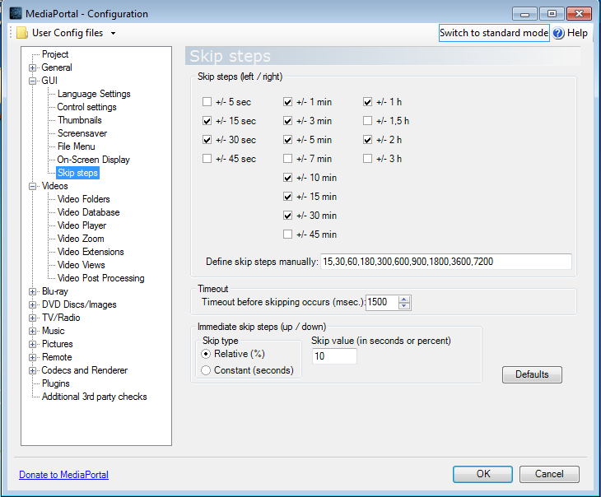Open Video Post Processing settings
This screenshot has width=601, height=497.
[x=100, y=278]
